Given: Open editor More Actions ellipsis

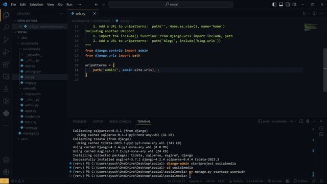Looking at the screenshot, I should click(x=321, y=14).
